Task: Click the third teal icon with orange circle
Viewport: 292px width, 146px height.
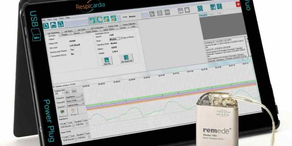Action: coord(106,19)
